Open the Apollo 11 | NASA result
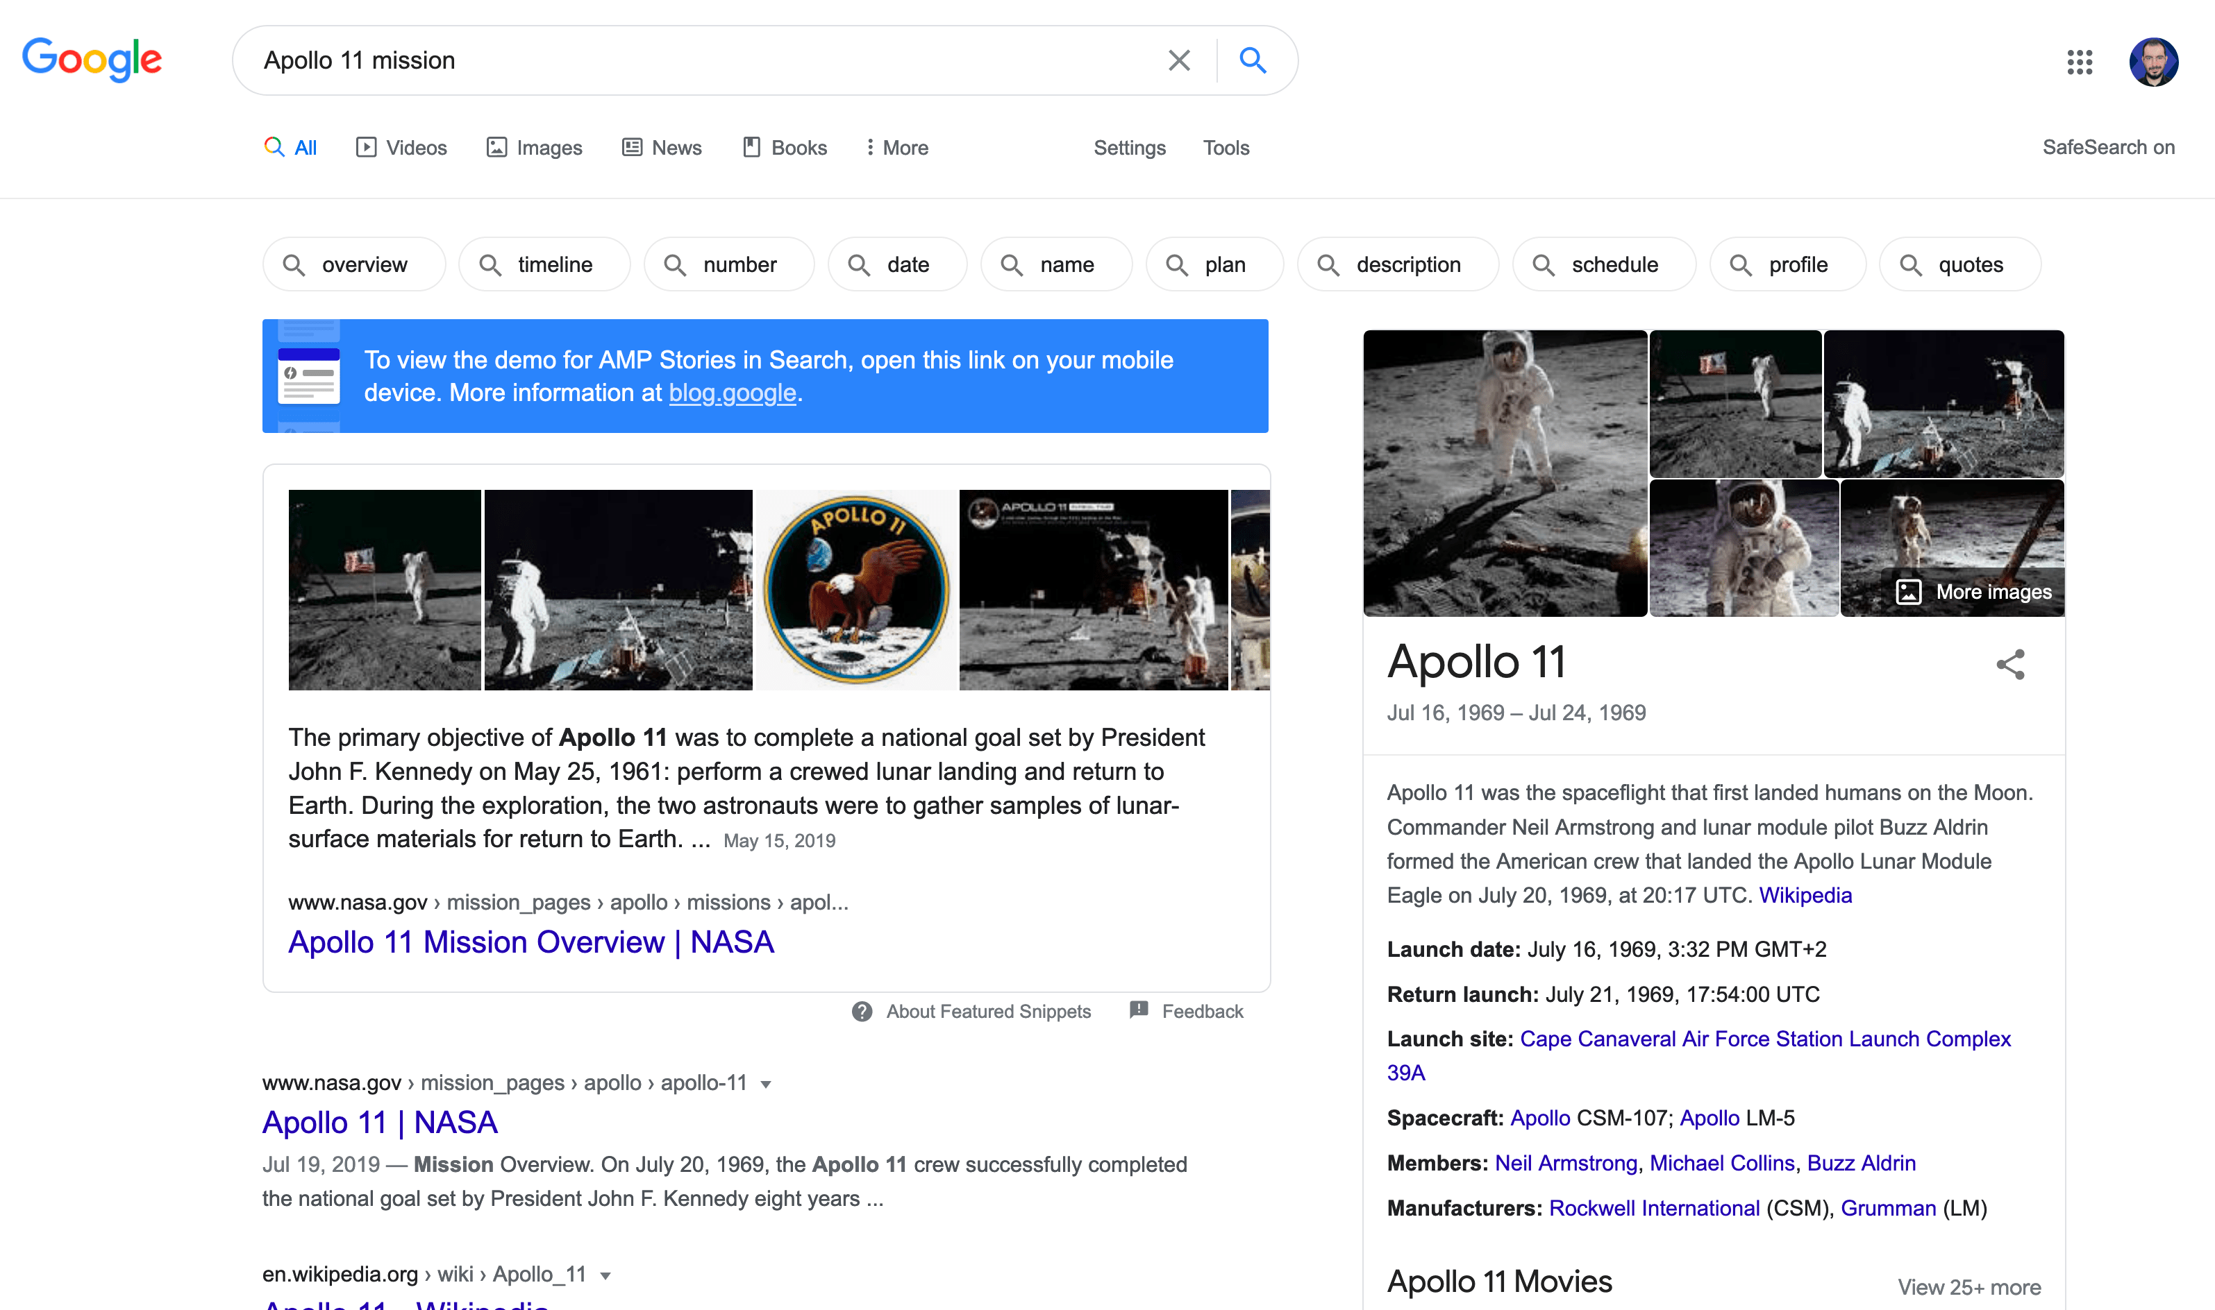 coord(380,1122)
